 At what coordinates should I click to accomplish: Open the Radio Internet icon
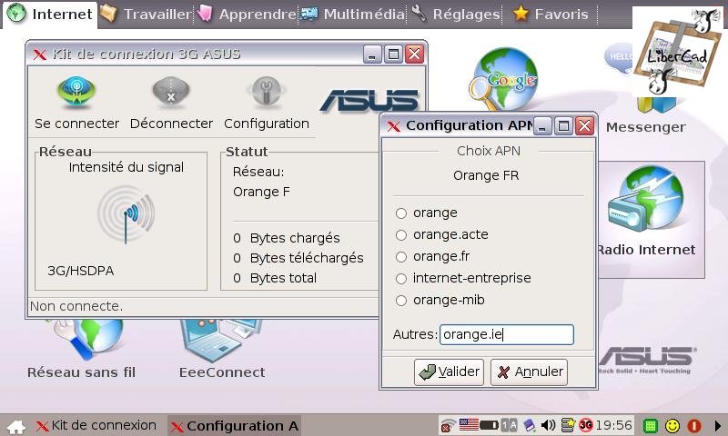645,198
